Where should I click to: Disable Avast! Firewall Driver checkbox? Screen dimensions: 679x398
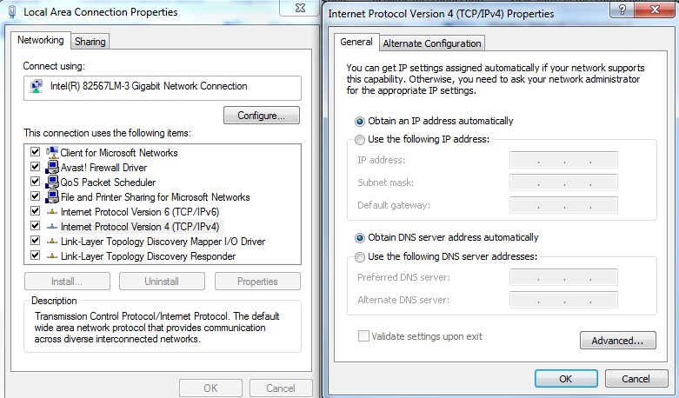36,168
